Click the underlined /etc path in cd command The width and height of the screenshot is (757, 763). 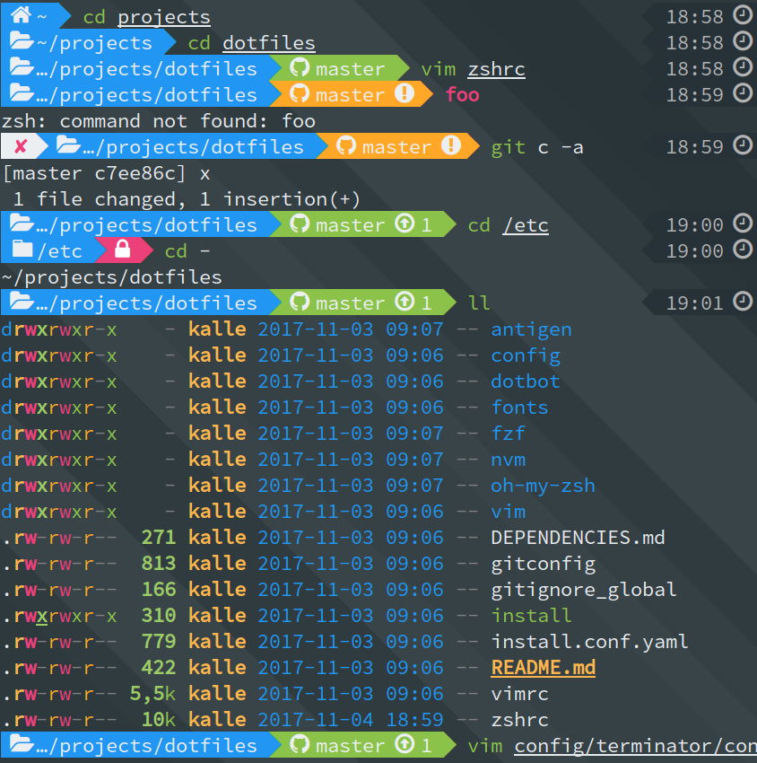point(526,224)
